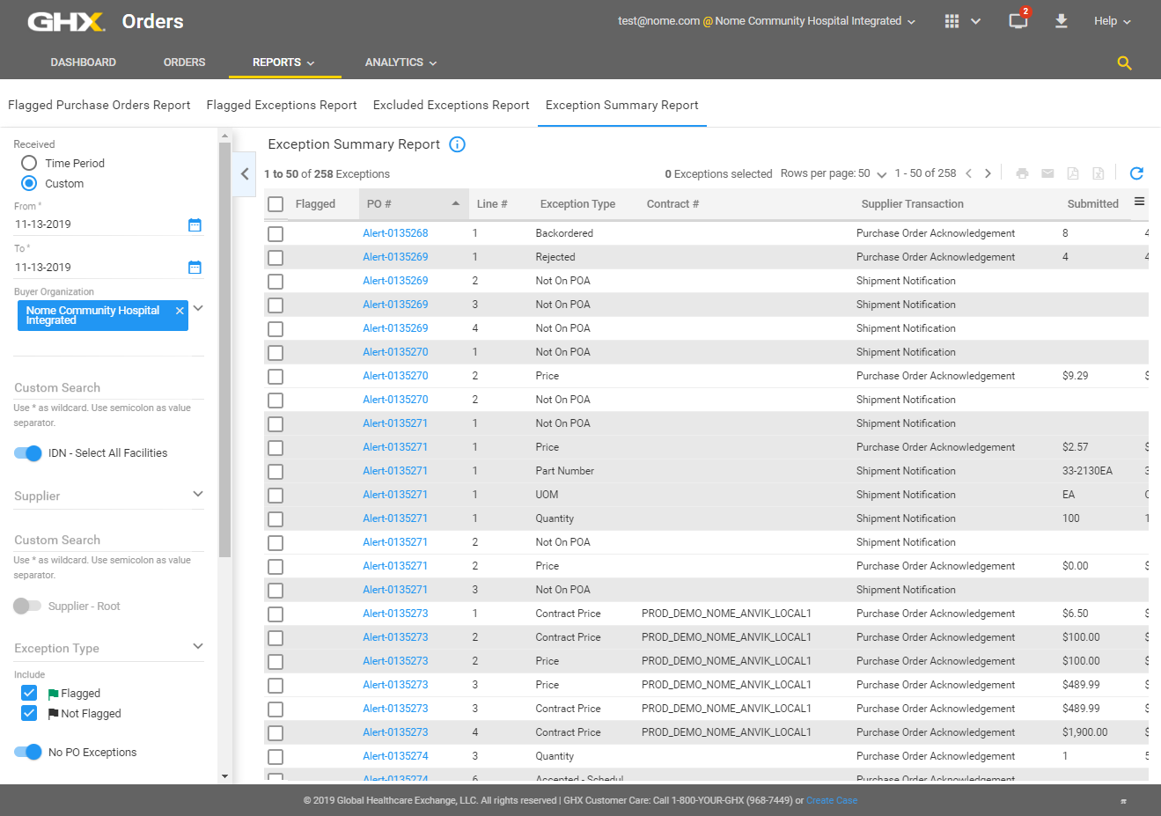Collapse the filter panel arrow
Viewport: 1161px width, 816px height.
(245, 173)
